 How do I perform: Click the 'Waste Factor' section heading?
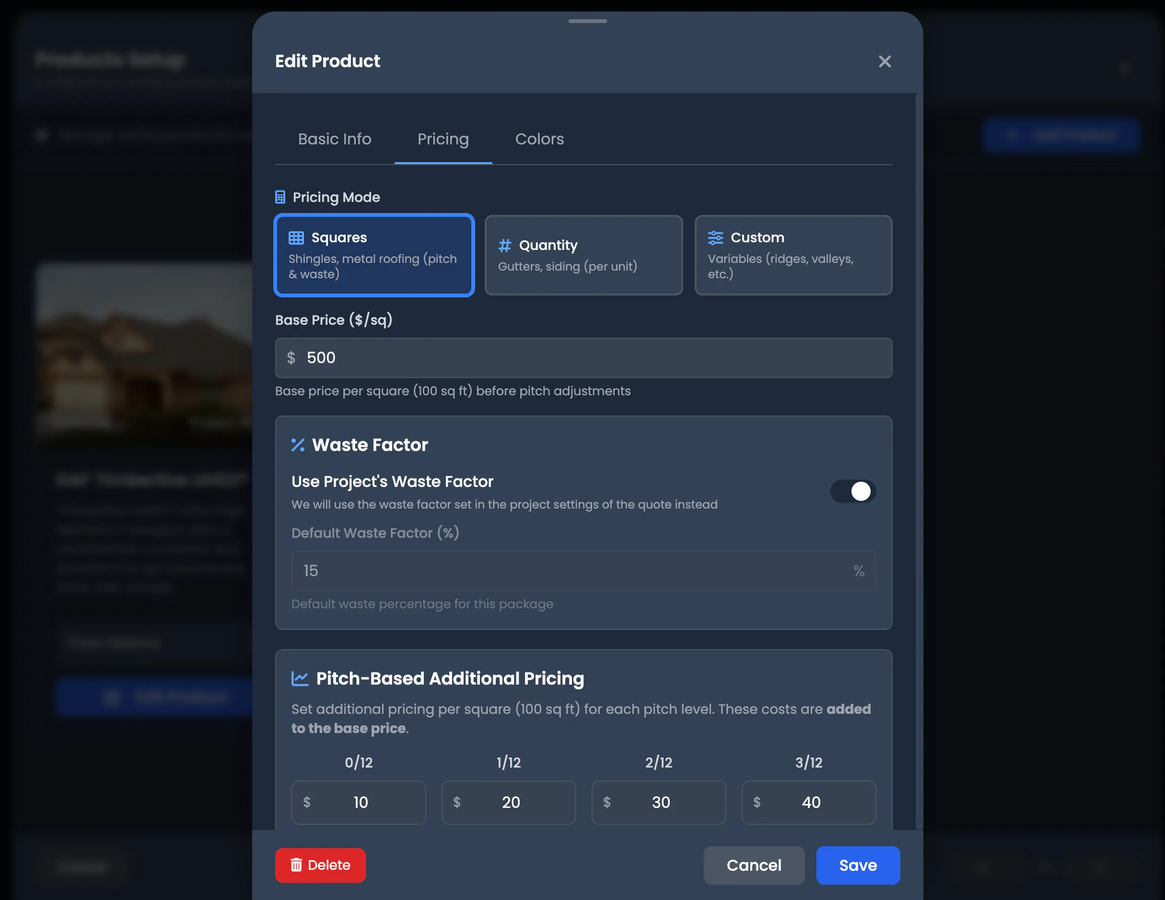[x=370, y=445]
